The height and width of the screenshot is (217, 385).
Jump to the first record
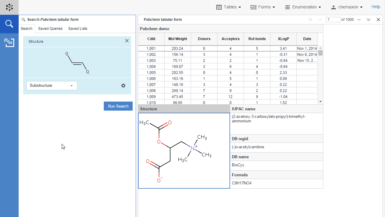point(310,20)
